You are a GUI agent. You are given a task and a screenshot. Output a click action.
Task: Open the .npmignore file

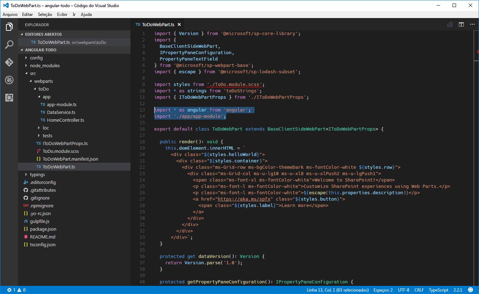pos(74,206)
